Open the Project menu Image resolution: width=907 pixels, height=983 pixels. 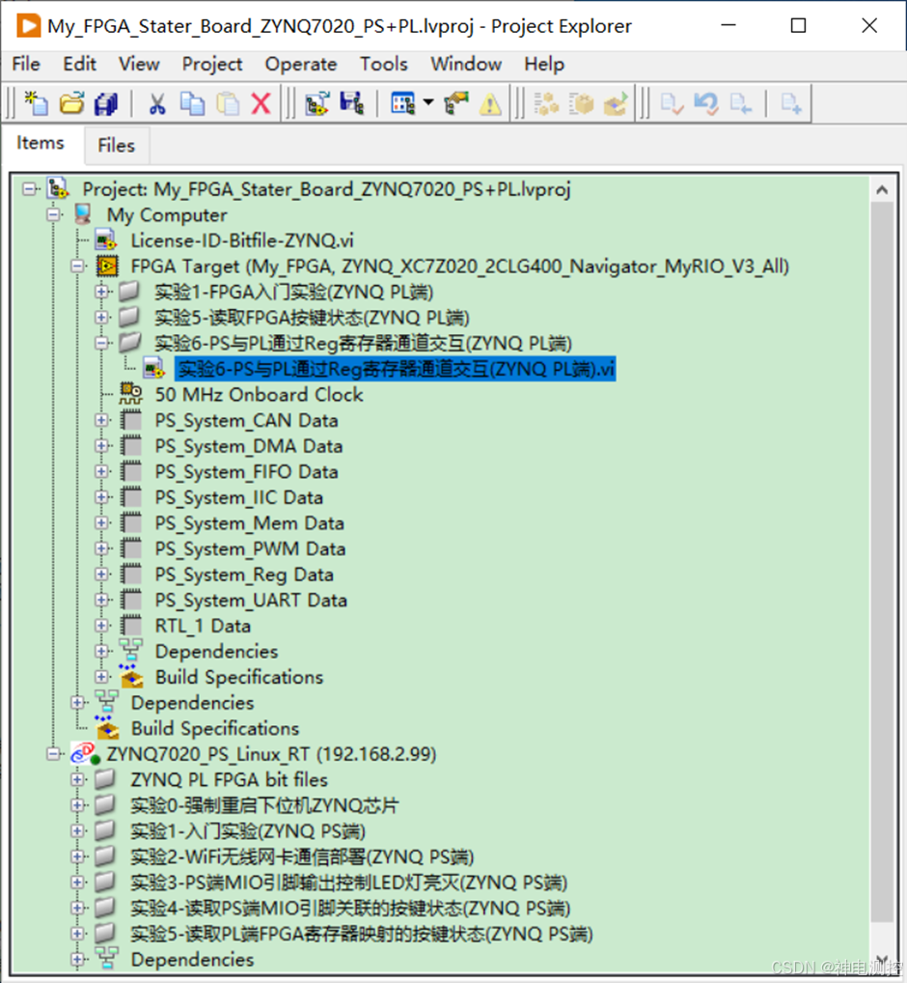(212, 64)
